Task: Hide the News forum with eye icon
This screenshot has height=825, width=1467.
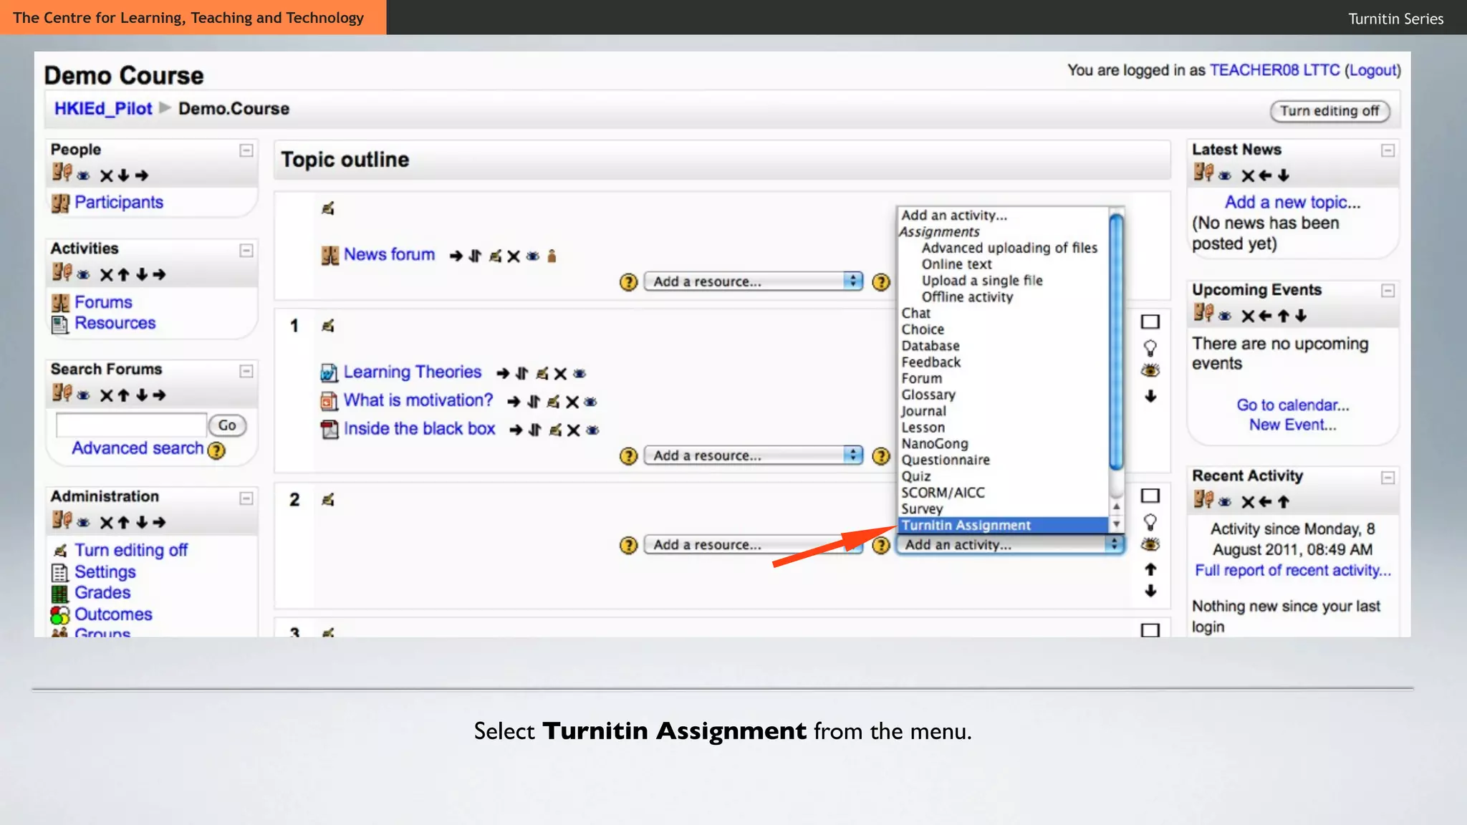Action: [x=533, y=256]
